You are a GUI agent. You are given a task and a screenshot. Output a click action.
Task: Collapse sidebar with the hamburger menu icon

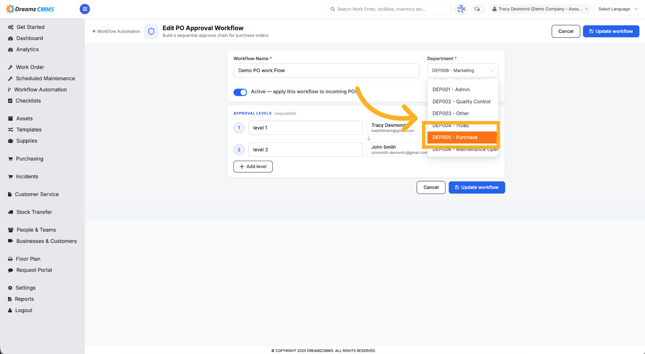tap(85, 9)
